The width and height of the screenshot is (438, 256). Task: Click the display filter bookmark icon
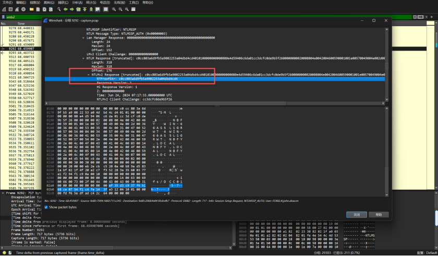3,17
